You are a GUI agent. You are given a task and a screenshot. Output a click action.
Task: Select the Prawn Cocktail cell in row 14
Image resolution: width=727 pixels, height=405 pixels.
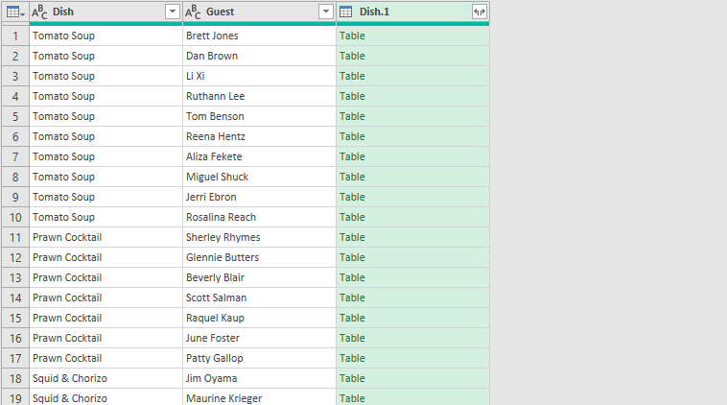click(x=67, y=298)
